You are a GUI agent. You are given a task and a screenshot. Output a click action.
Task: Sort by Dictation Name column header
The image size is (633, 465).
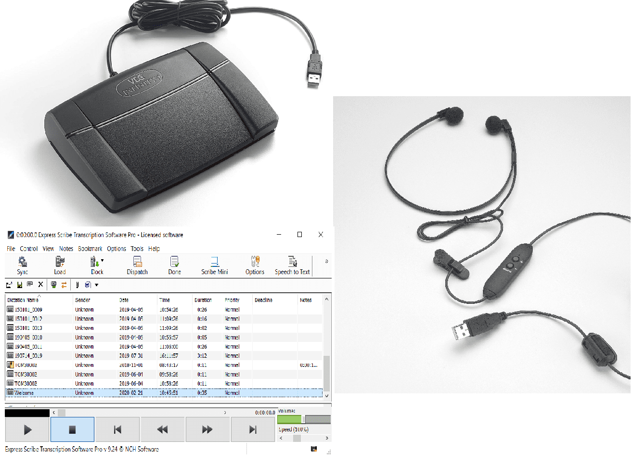tap(23, 300)
